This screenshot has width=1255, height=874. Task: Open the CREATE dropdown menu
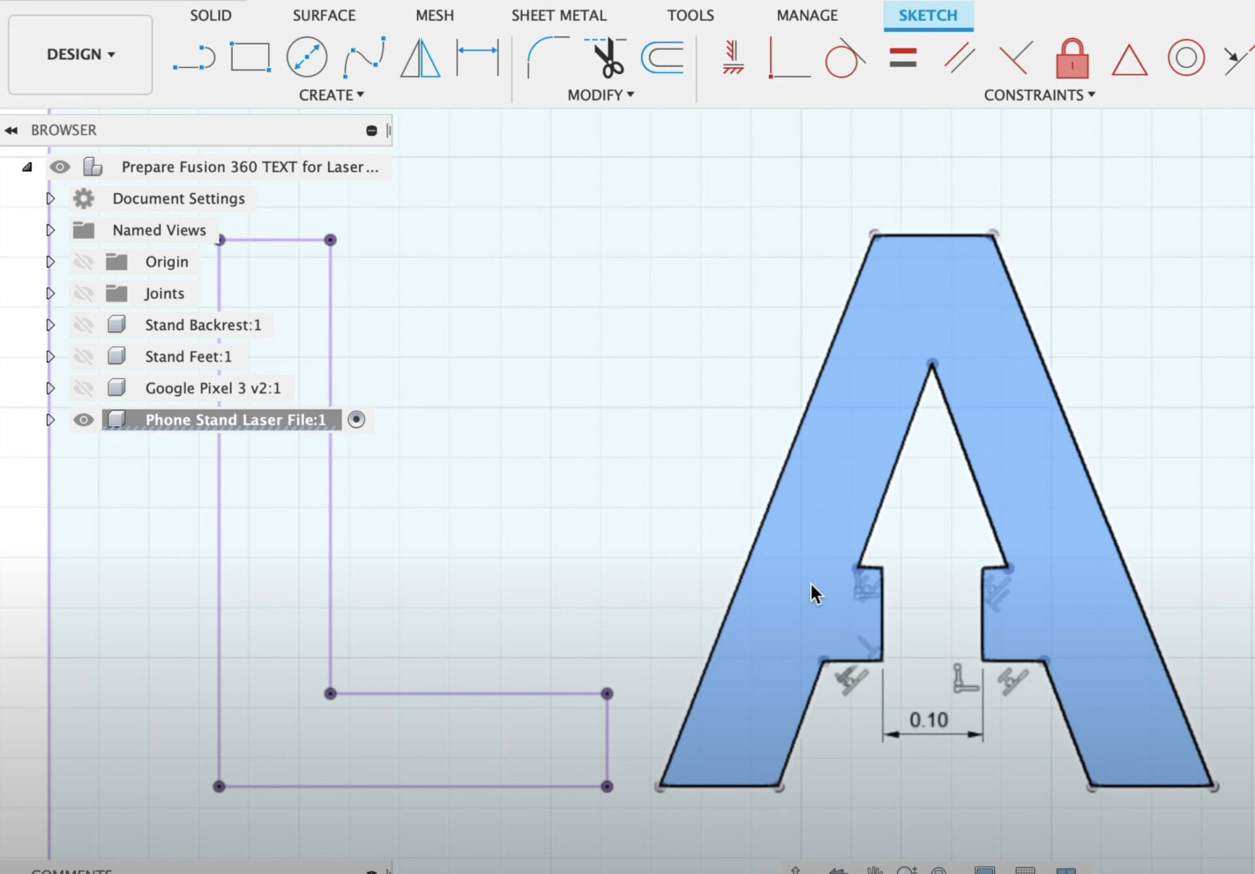coord(331,95)
